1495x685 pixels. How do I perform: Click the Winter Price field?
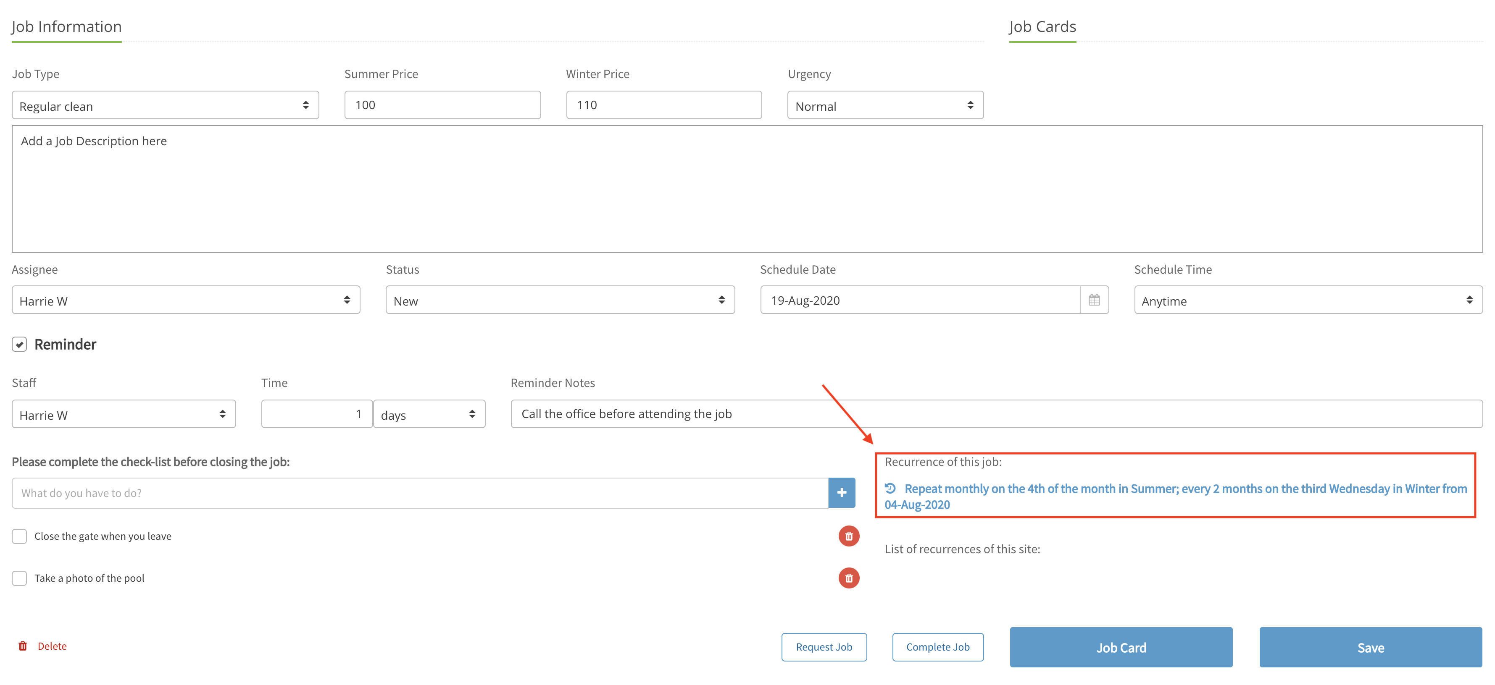664,105
